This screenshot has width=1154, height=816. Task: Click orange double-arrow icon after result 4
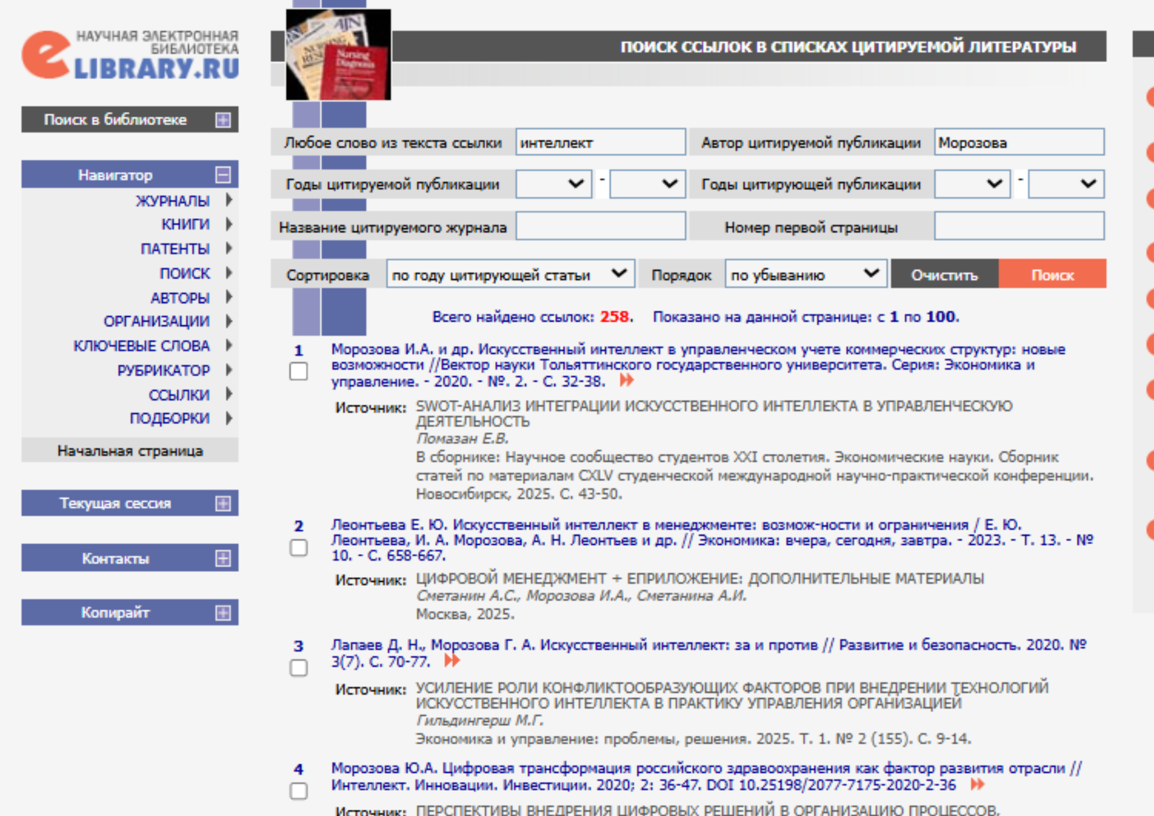pyautogui.click(x=977, y=784)
